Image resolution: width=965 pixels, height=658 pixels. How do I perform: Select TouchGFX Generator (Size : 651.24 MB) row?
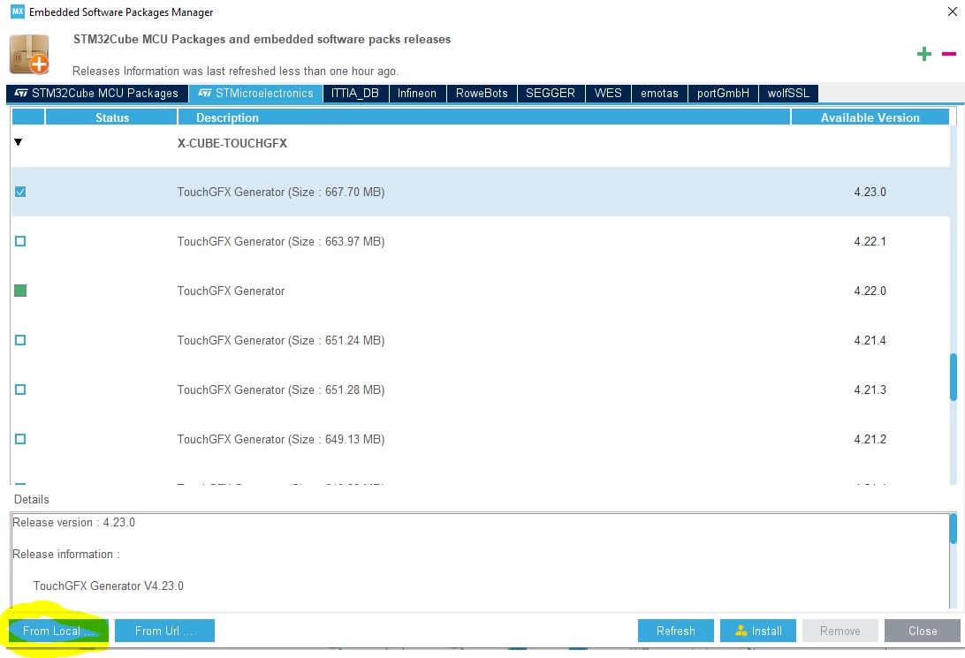pyautogui.click(x=481, y=340)
